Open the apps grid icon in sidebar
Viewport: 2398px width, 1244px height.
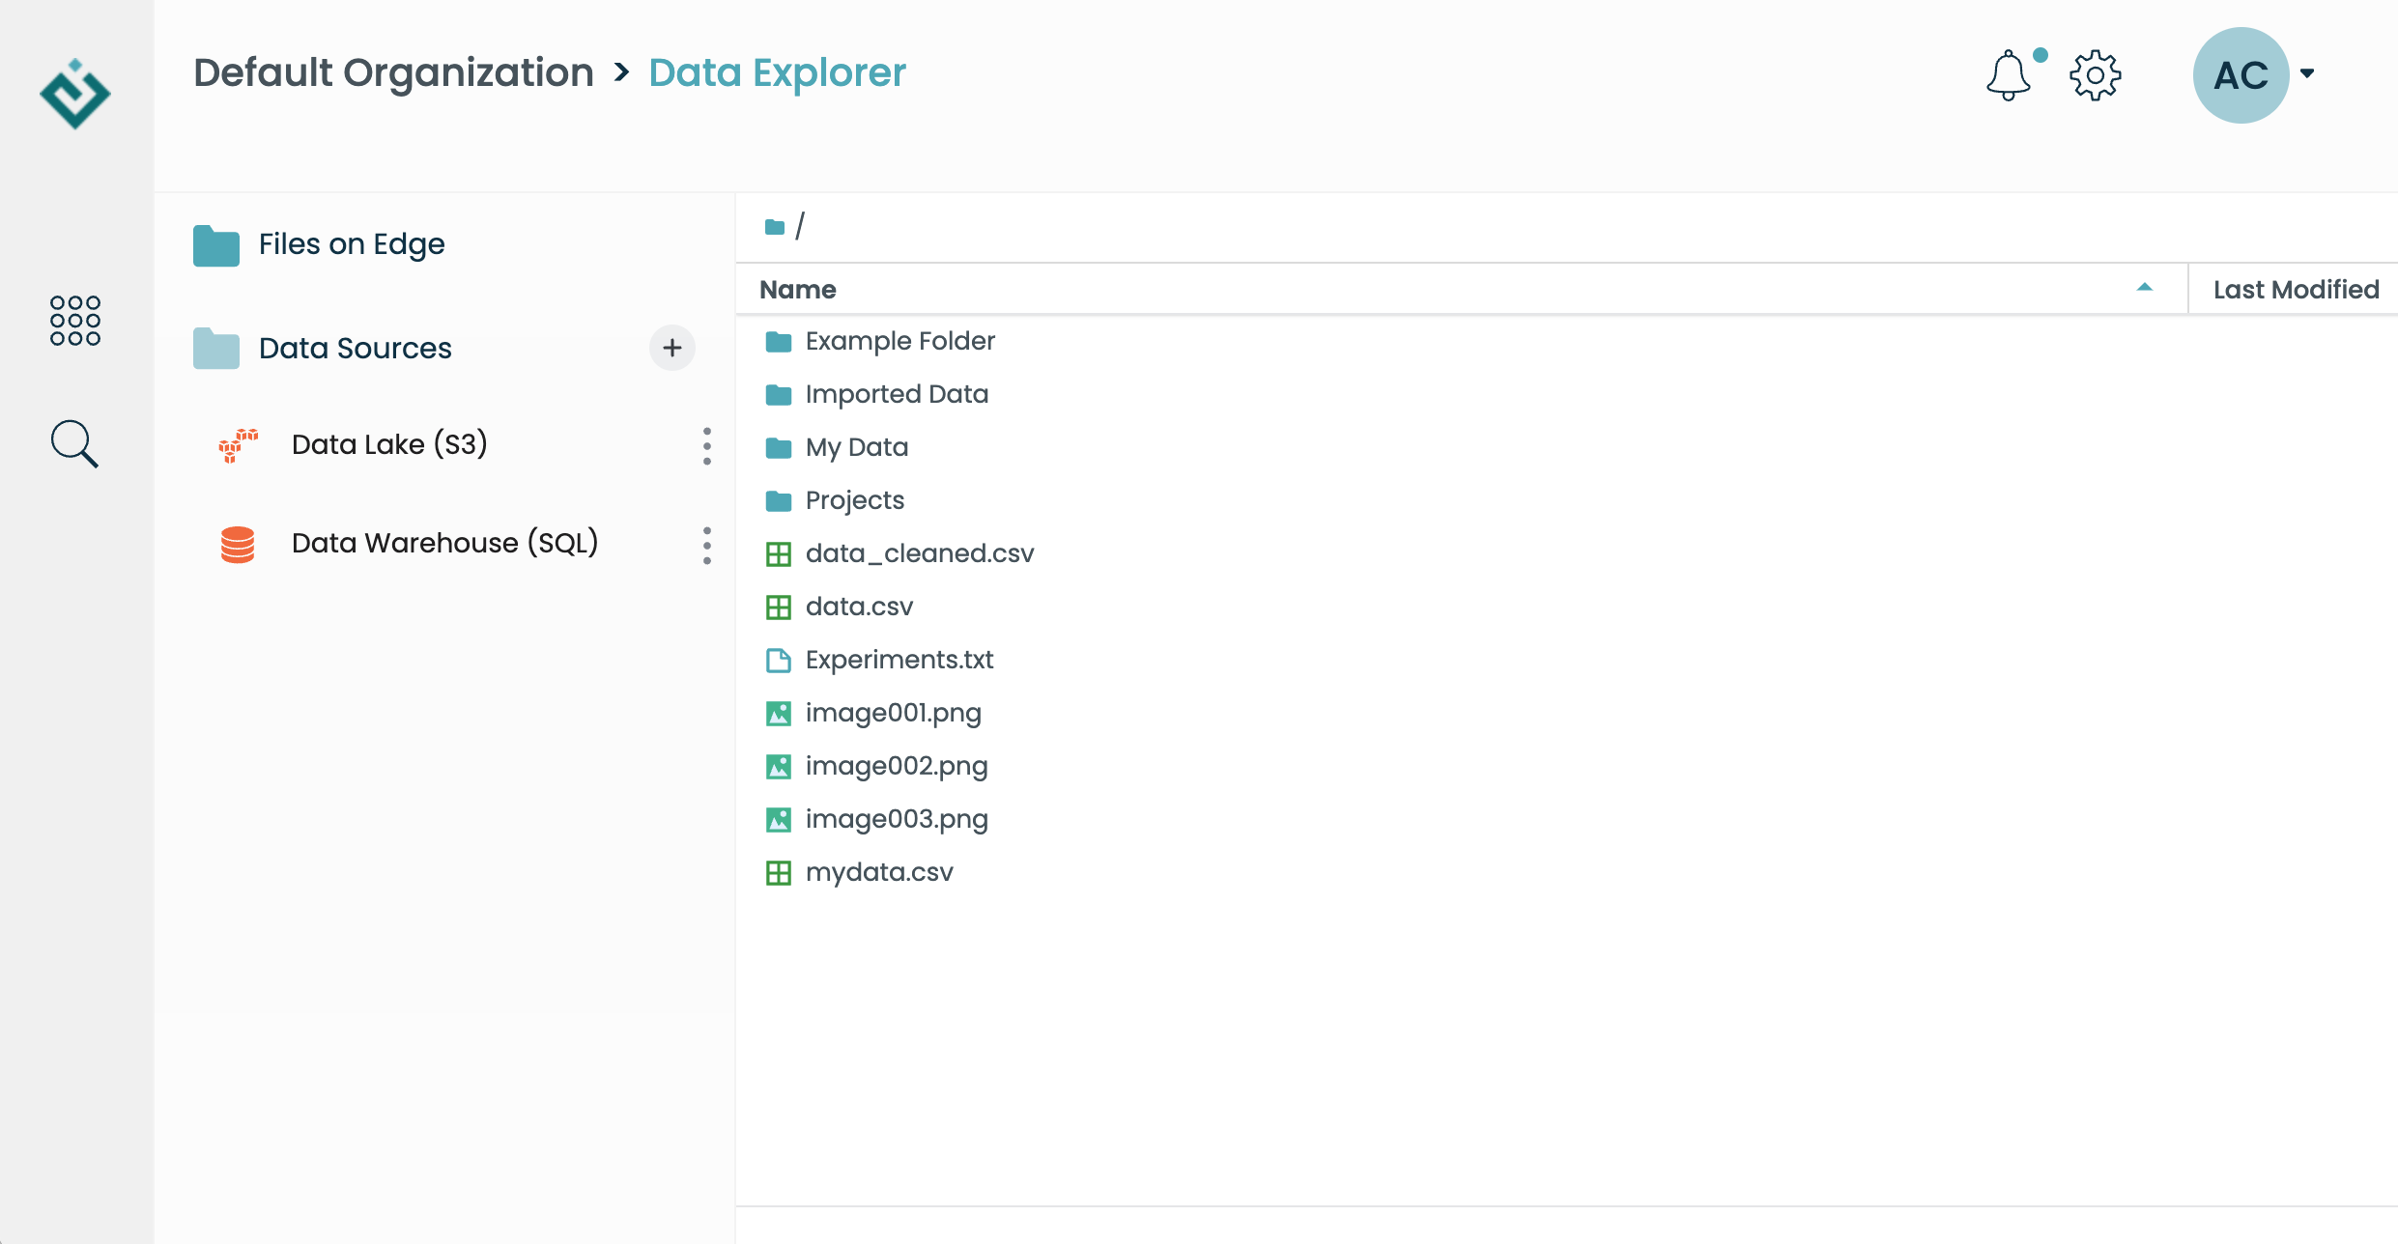tap(75, 321)
